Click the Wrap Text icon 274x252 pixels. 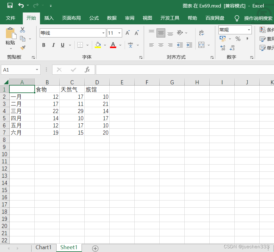pyautogui.click(x=202, y=33)
